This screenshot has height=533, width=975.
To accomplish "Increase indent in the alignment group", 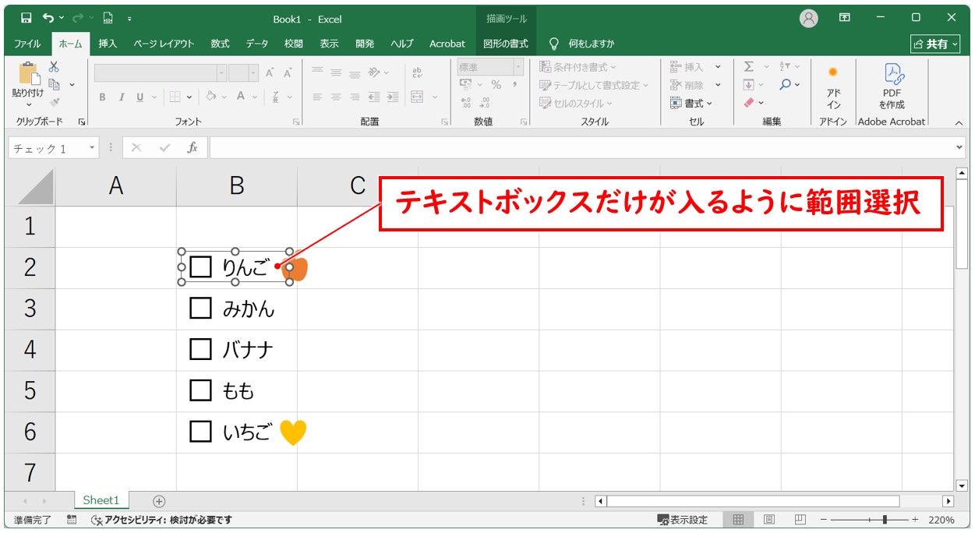I will click(x=393, y=97).
